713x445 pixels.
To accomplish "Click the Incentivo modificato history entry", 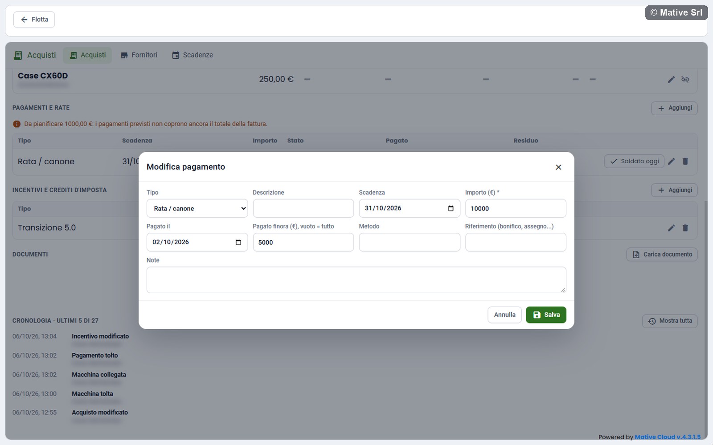I will point(100,336).
